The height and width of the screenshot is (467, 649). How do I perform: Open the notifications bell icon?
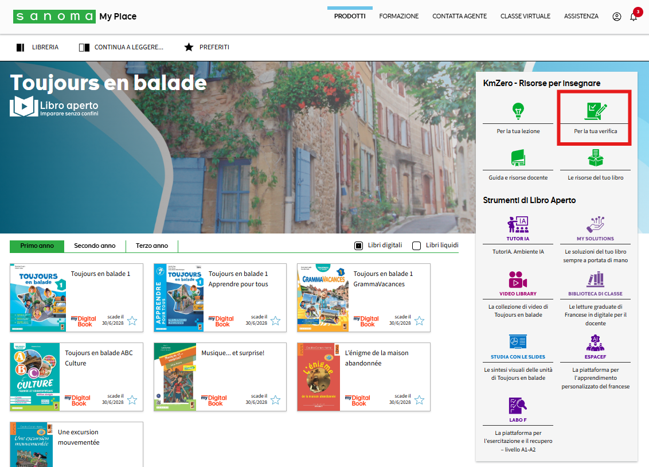click(x=634, y=17)
